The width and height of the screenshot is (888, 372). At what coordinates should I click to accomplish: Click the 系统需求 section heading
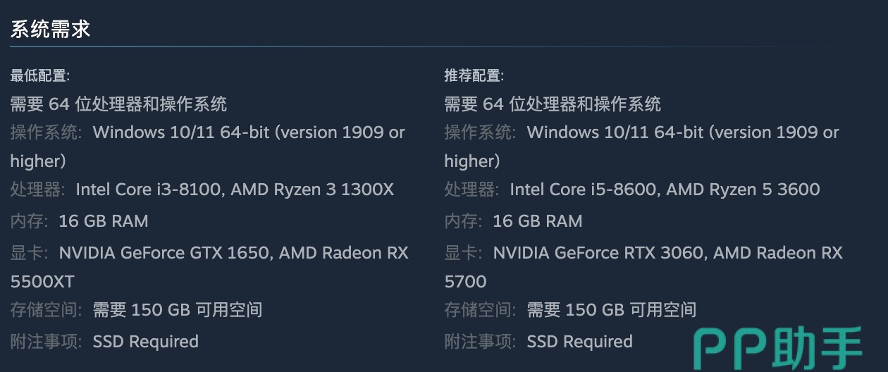[x=50, y=30]
